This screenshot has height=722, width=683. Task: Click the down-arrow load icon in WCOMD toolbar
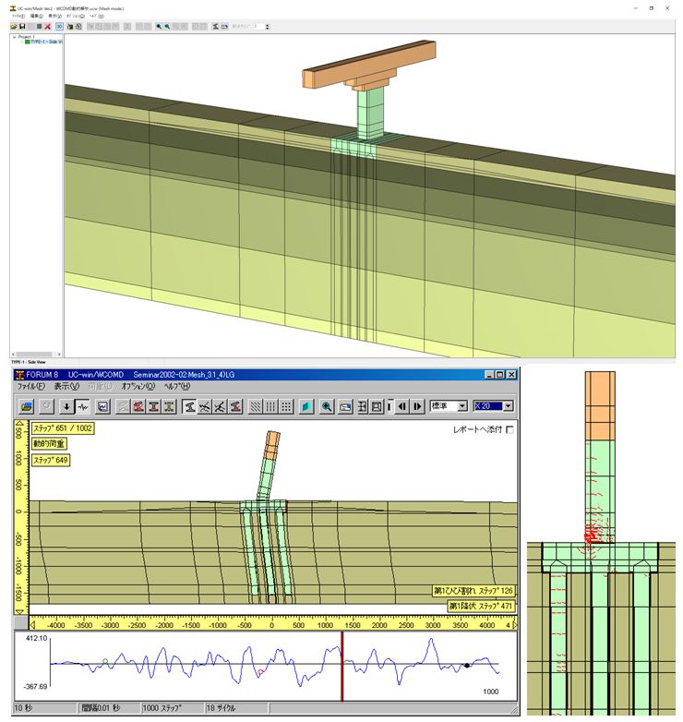(66, 406)
